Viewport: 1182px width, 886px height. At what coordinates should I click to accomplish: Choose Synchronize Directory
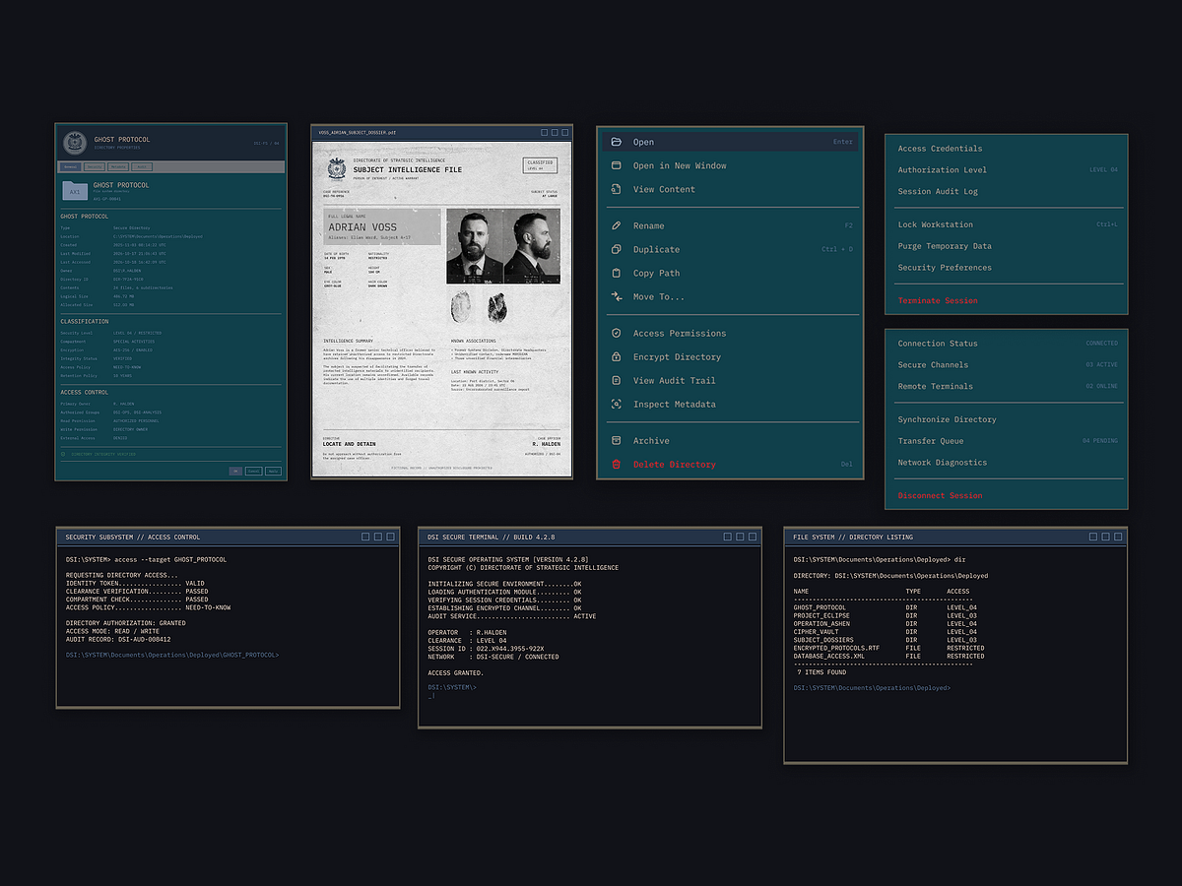1007,419
